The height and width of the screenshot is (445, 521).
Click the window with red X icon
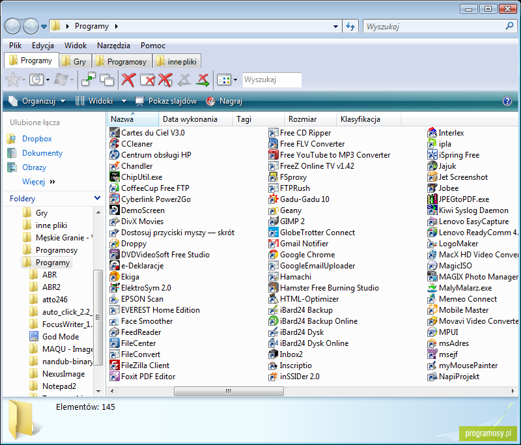(147, 79)
